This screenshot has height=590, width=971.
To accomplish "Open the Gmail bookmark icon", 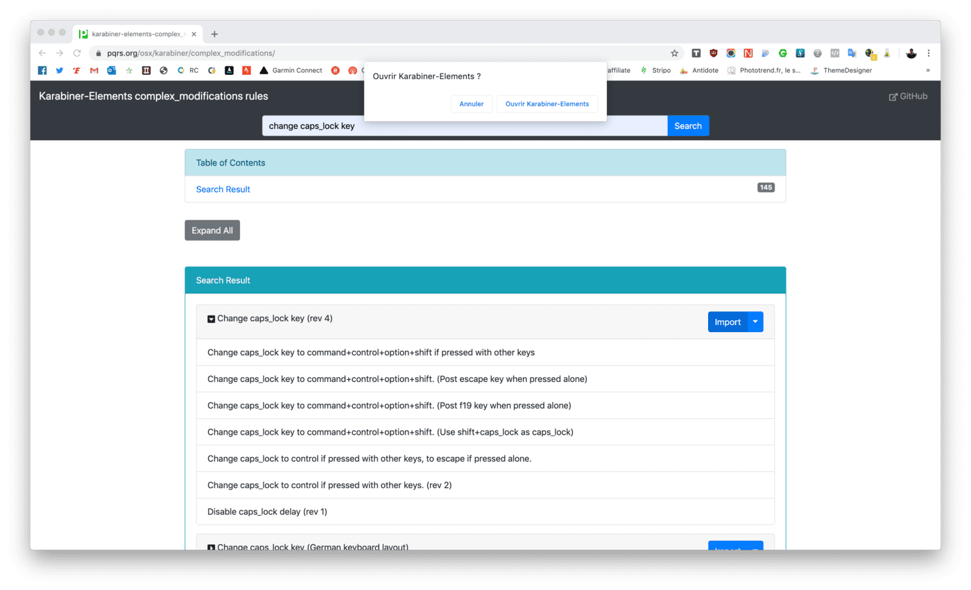I will (x=94, y=70).
